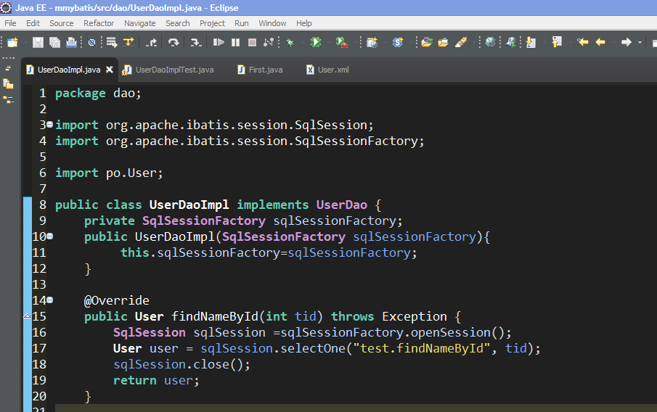Toggle Use Step Filters icon
This screenshot has width=657, height=412.
(x=128, y=42)
